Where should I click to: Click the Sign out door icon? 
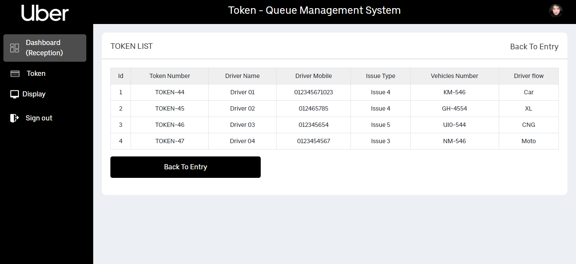pyautogui.click(x=15, y=118)
